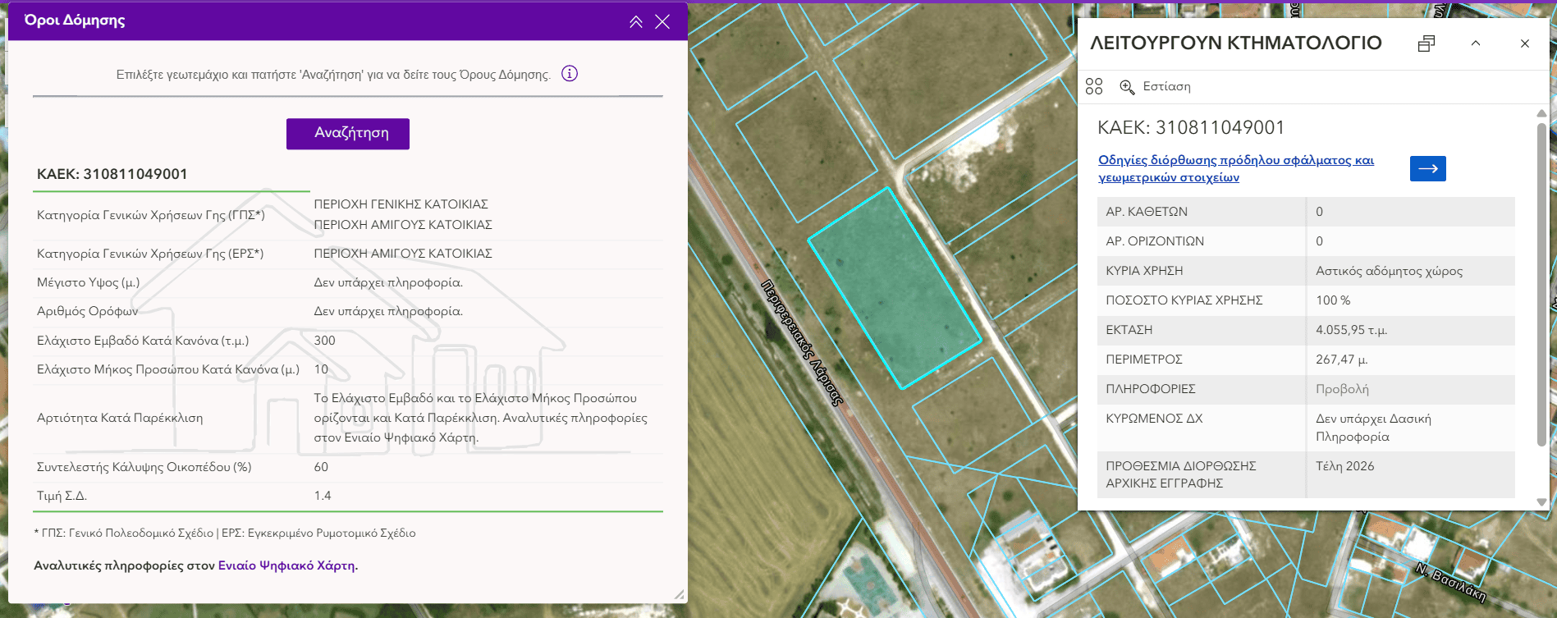This screenshot has width=1557, height=618.
Task: Click the blue arrow button
Action: point(1427,168)
